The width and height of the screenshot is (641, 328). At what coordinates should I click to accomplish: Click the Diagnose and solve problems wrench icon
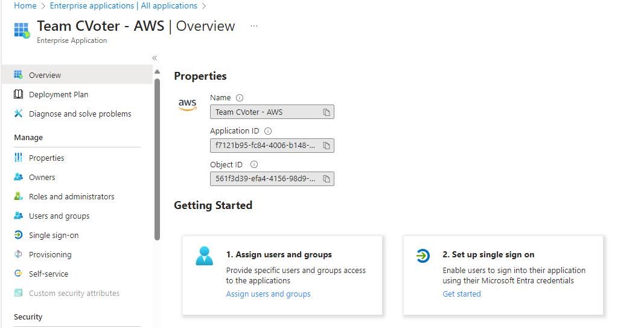[18, 114]
